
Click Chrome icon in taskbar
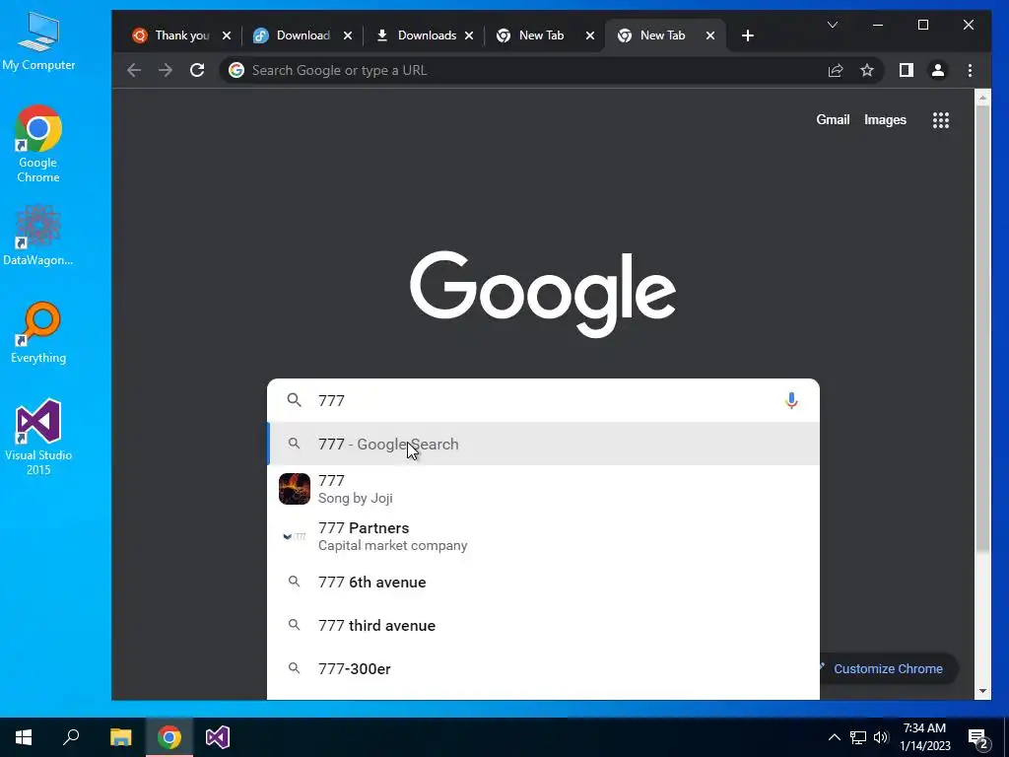click(169, 737)
